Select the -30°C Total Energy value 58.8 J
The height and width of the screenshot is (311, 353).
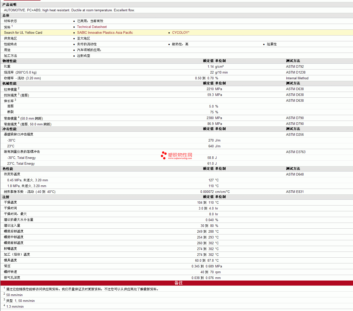pos(212,158)
